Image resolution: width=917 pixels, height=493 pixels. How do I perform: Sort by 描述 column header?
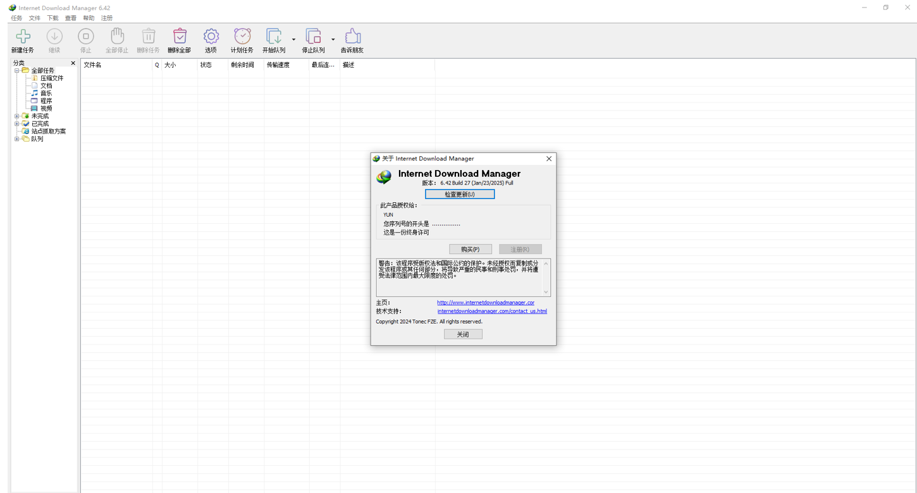pos(387,65)
